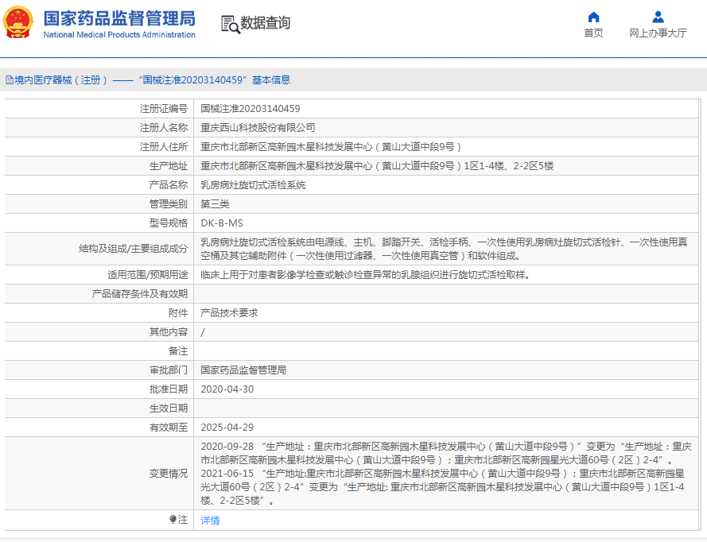The image size is (707, 542).
Task: Click the 注册人名称 label
Action: (164, 128)
